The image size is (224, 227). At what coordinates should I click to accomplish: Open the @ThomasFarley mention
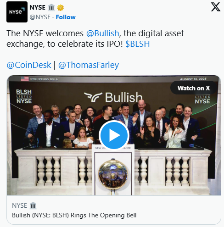(89, 65)
